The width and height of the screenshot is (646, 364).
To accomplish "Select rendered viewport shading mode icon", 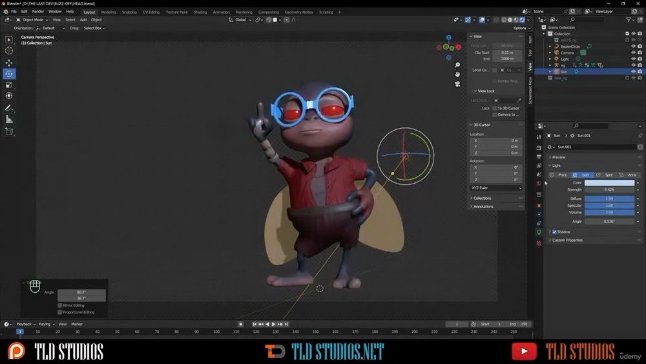I will (x=523, y=20).
